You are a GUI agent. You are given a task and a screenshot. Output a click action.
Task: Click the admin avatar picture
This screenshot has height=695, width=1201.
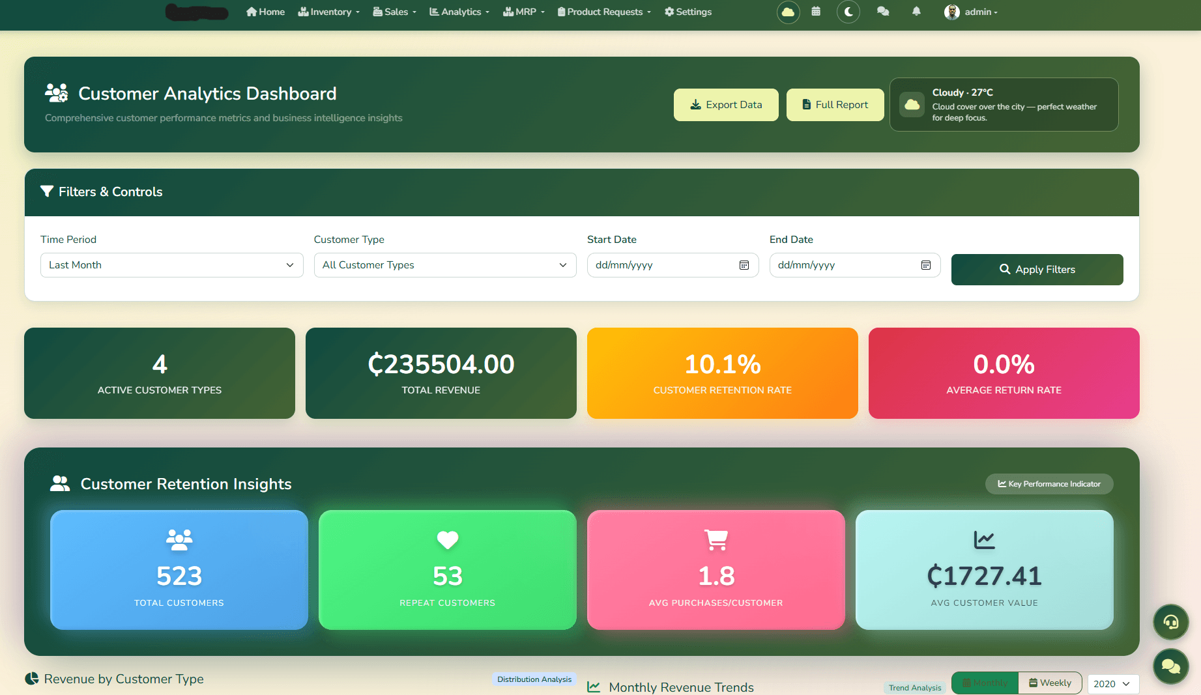tap(952, 12)
